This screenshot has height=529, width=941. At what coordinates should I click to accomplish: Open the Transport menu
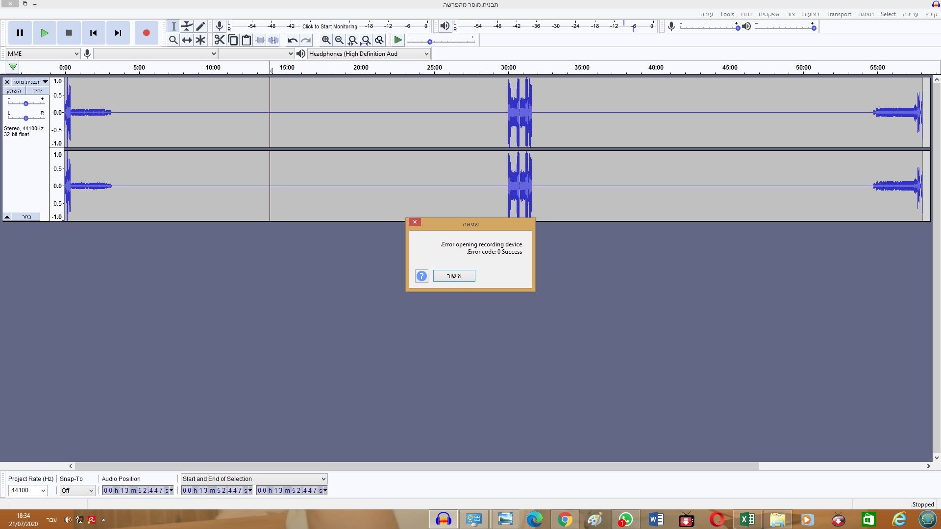pyautogui.click(x=838, y=14)
